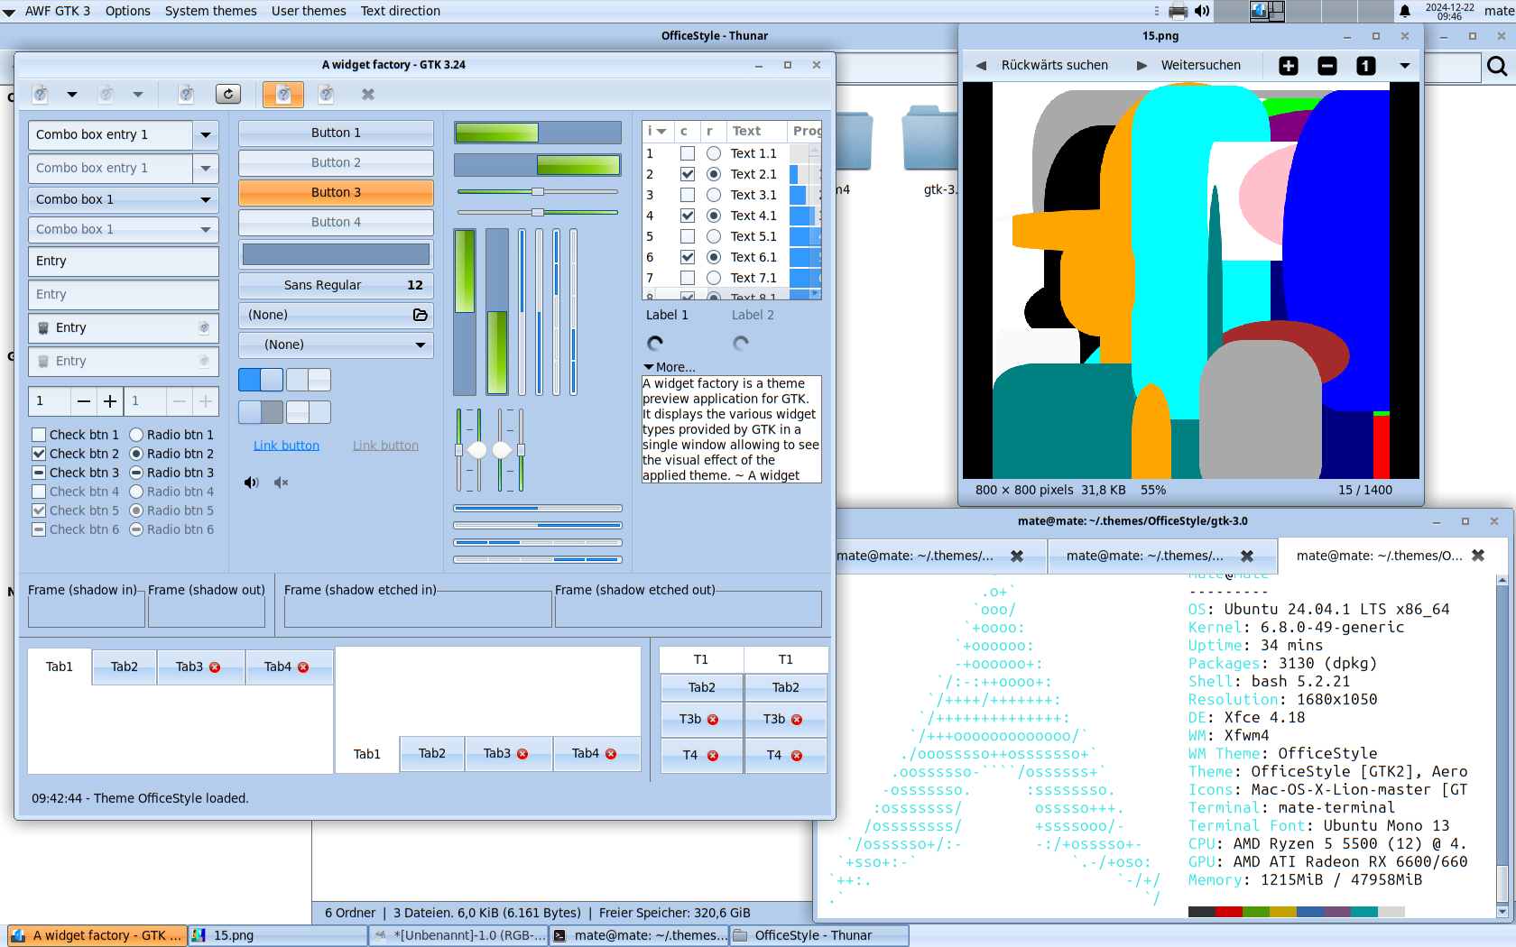
Task: Collapse the More... expander
Action: 648,367
